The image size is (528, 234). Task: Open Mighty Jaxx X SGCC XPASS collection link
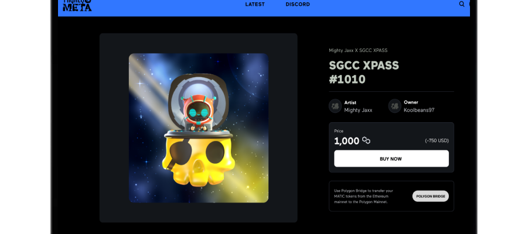point(358,50)
